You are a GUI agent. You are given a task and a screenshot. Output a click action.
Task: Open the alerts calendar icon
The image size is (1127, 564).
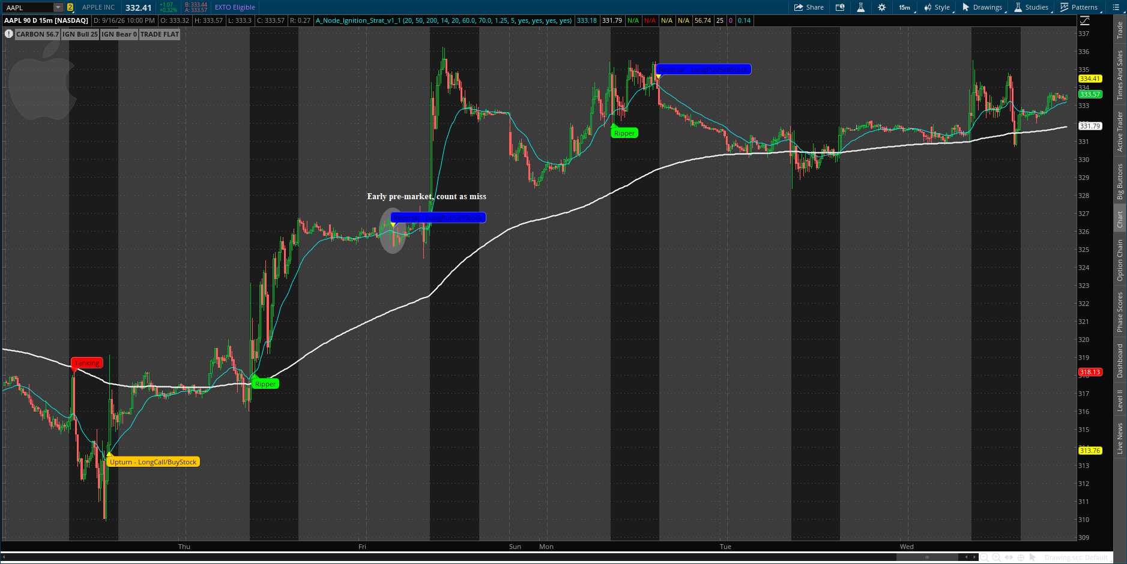click(x=840, y=7)
